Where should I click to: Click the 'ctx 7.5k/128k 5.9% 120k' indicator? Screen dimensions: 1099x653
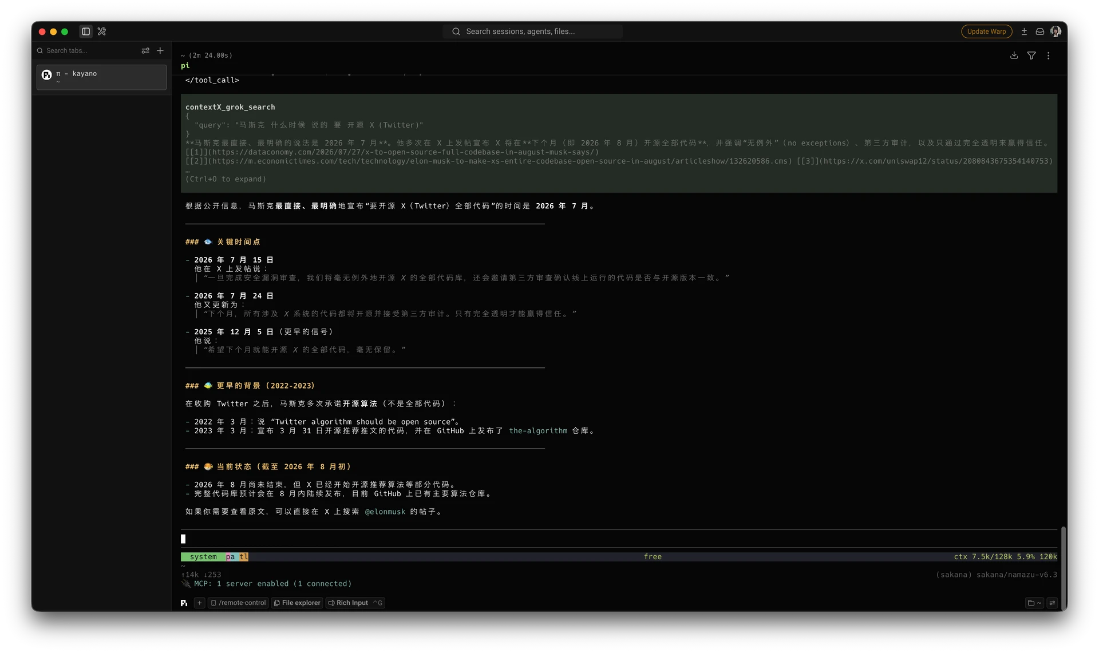[x=1005, y=557]
